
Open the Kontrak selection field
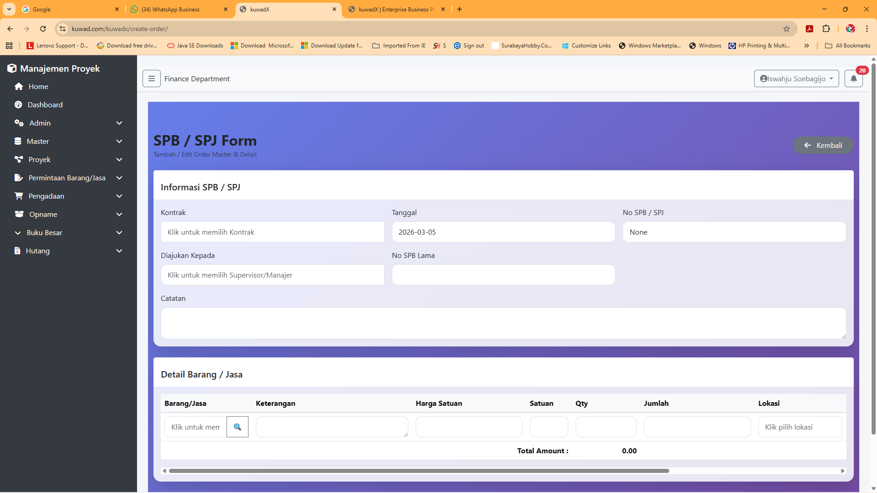click(x=272, y=232)
